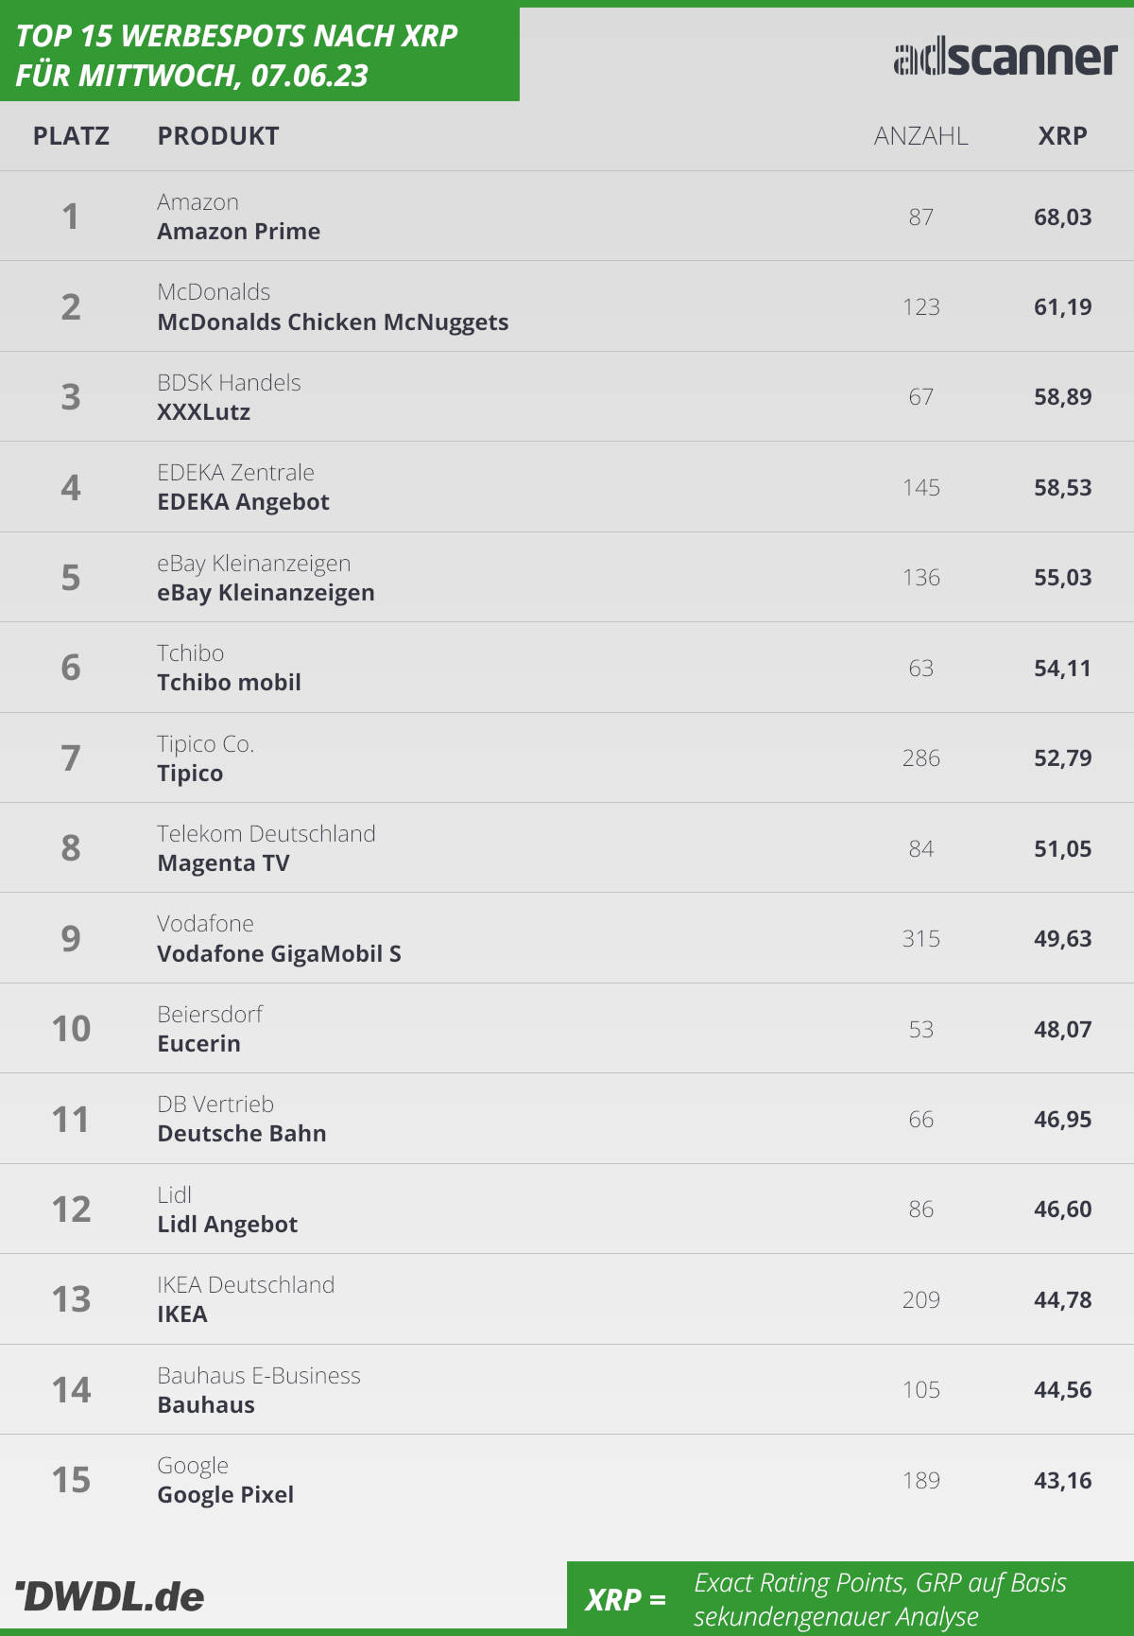Click the ANZAHL column header
The width and height of the screenshot is (1134, 1636).
pos(920,136)
